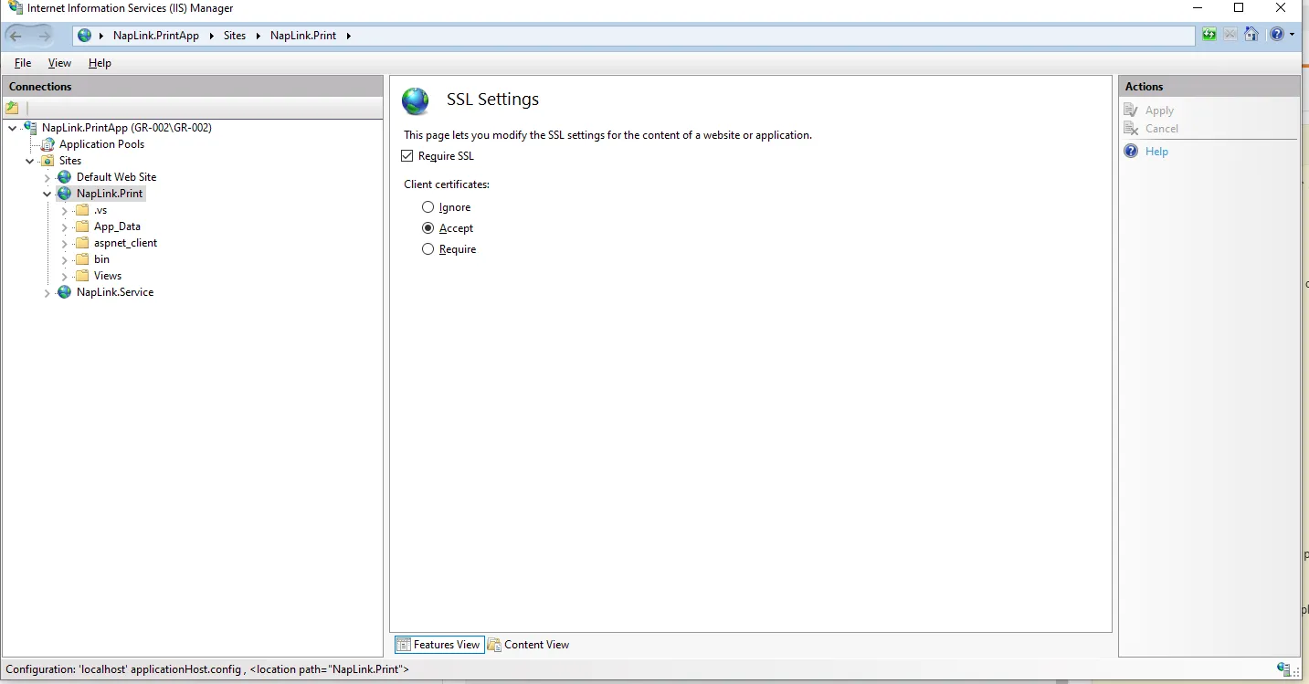Expand the .vs folder node
Image resolution: width=1309 pixels, height=684 pixels.
(x=64, y=210)
